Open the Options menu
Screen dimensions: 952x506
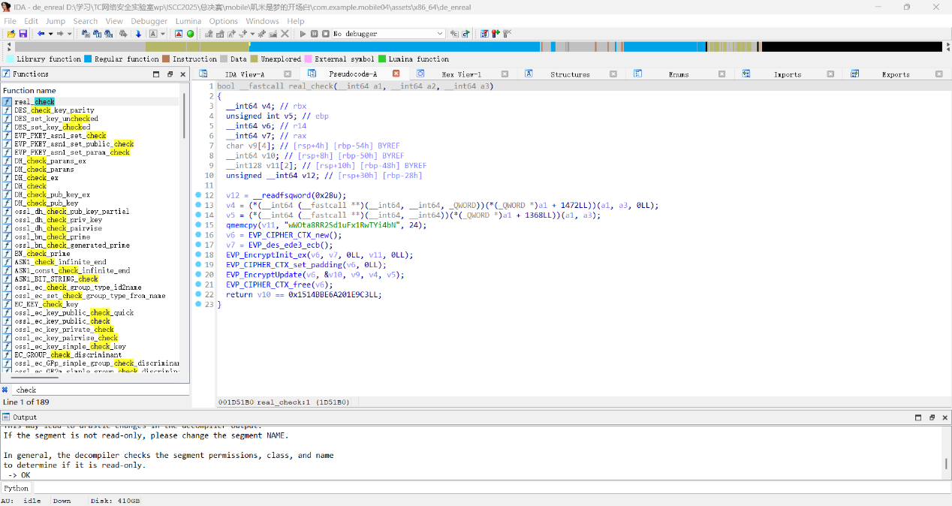click(223, 21)
